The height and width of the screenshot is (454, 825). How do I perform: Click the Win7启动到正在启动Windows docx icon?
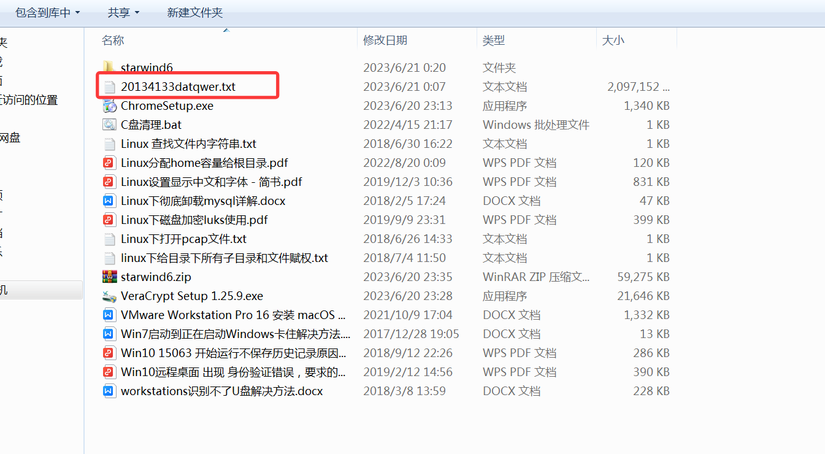click(x=109, y=334)
